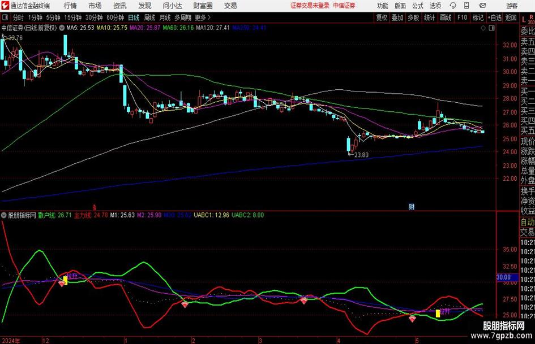Image resolution: width=535 pixels, height=344 pixels.
Task: Open the 交易 menu
Action: click(x=230, y=6)
